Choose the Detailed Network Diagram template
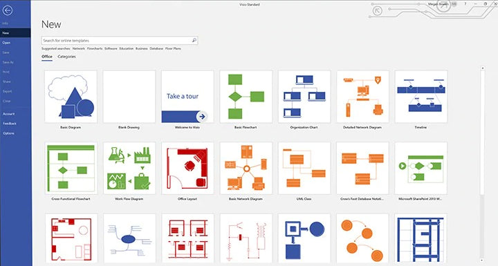Viewport: 498px width, 266px height. coord(362,97)
